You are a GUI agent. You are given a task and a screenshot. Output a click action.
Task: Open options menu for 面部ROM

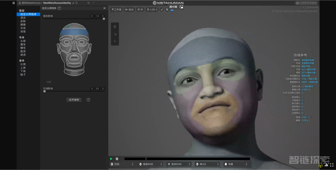(161, 164)
